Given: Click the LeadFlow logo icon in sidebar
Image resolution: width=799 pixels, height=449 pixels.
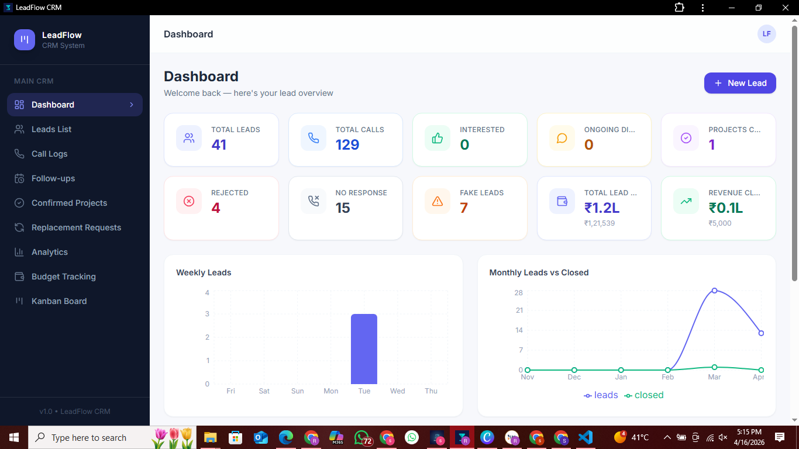Looking at the screenshot, I should click(25, 40).
